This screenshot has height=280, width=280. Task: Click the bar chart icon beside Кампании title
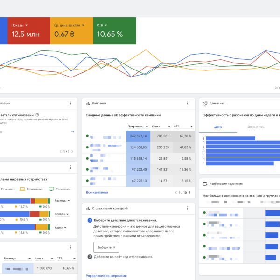click(x=88, y=103)
